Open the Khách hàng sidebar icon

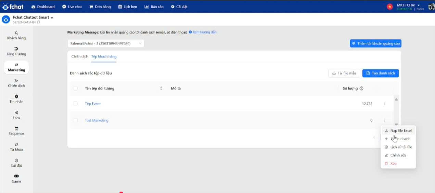(x=16, y=33)
